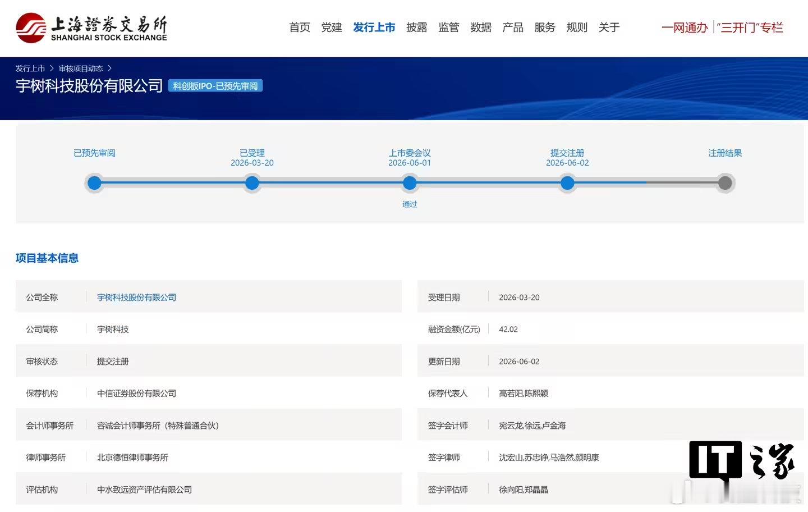Click the 提交注册 stage label

567,153
